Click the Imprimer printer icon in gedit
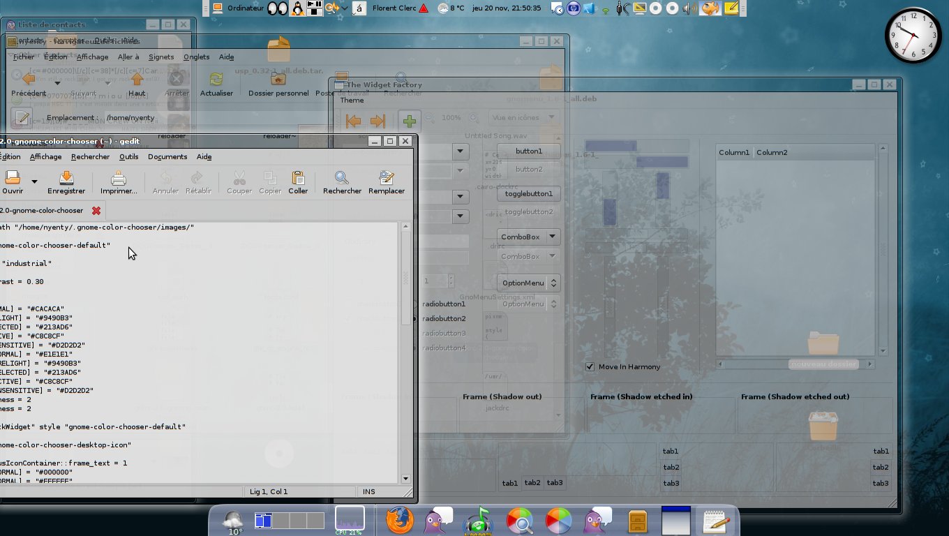 119,177
